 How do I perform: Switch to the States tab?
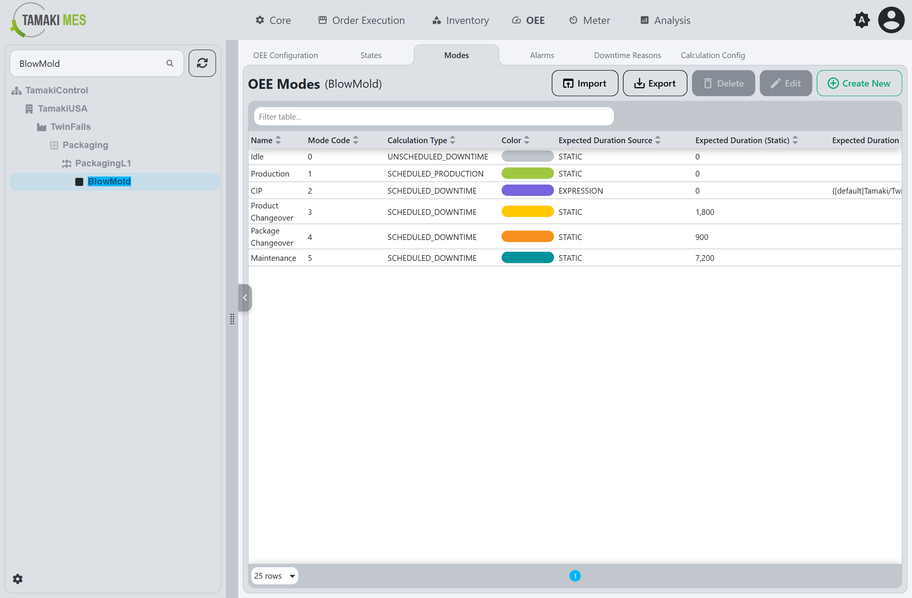(x=371, y=55)
